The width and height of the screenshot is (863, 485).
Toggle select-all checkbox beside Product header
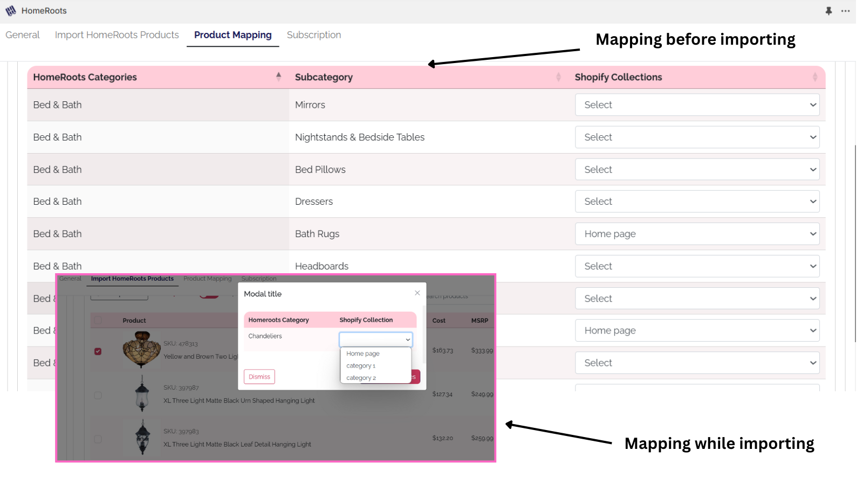(98, 320)
